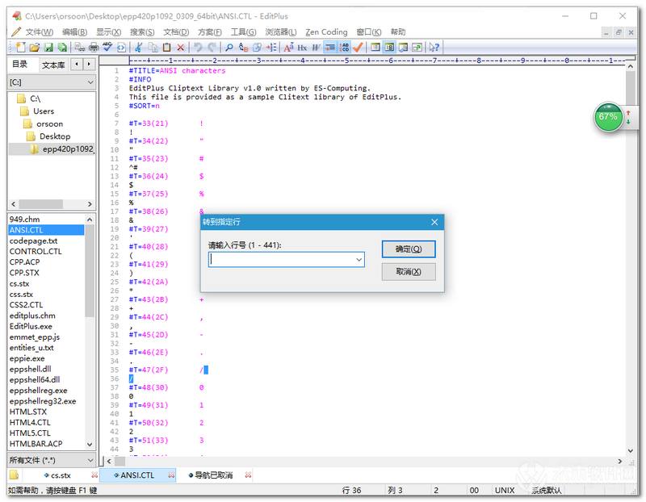Cut selection with the scissors icon
646x502 pixels.
point(139,48)
